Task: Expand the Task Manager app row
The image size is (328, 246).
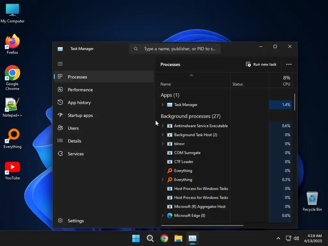Action: 162,105
